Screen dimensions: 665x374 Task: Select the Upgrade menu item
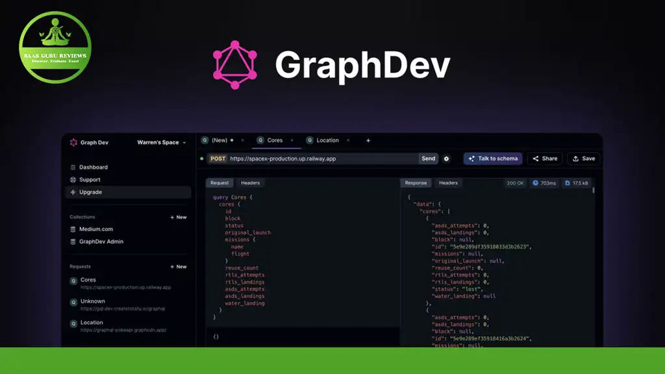tap(128, 192)
